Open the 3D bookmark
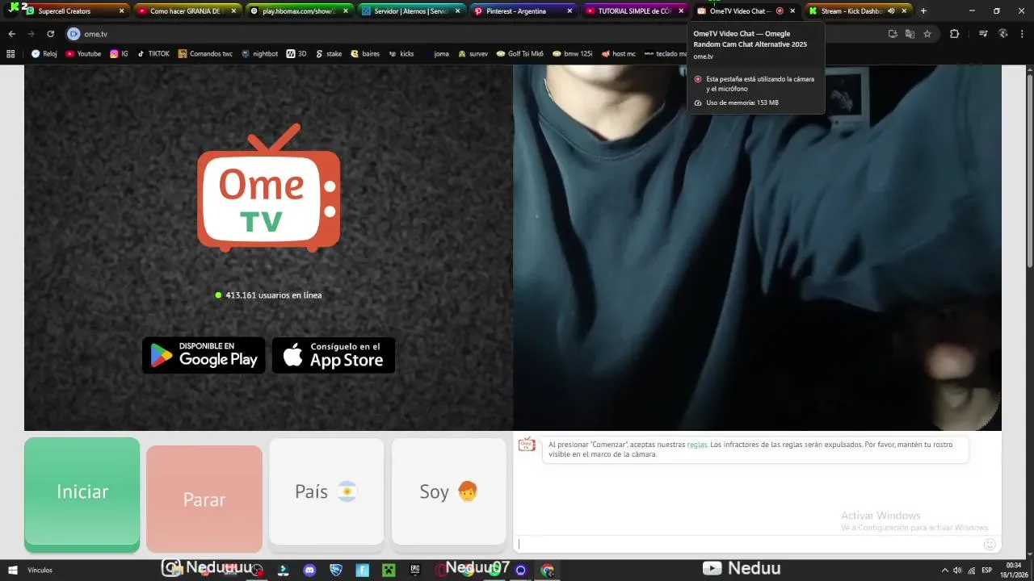Screen dimensions: 1034x581 pos(296,54)
